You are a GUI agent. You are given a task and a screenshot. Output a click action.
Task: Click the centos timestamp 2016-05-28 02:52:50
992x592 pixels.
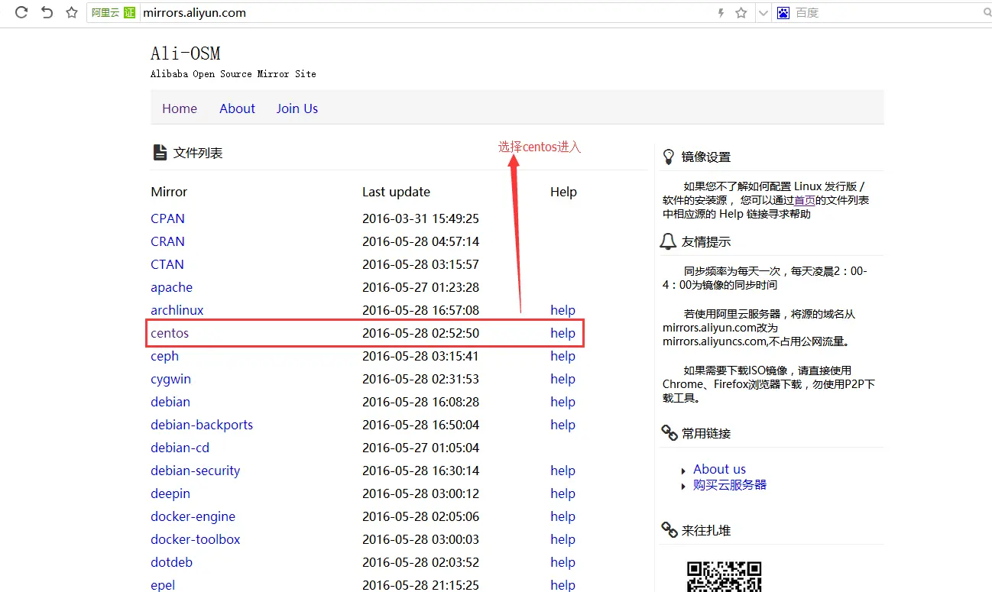tap(420, 333)
